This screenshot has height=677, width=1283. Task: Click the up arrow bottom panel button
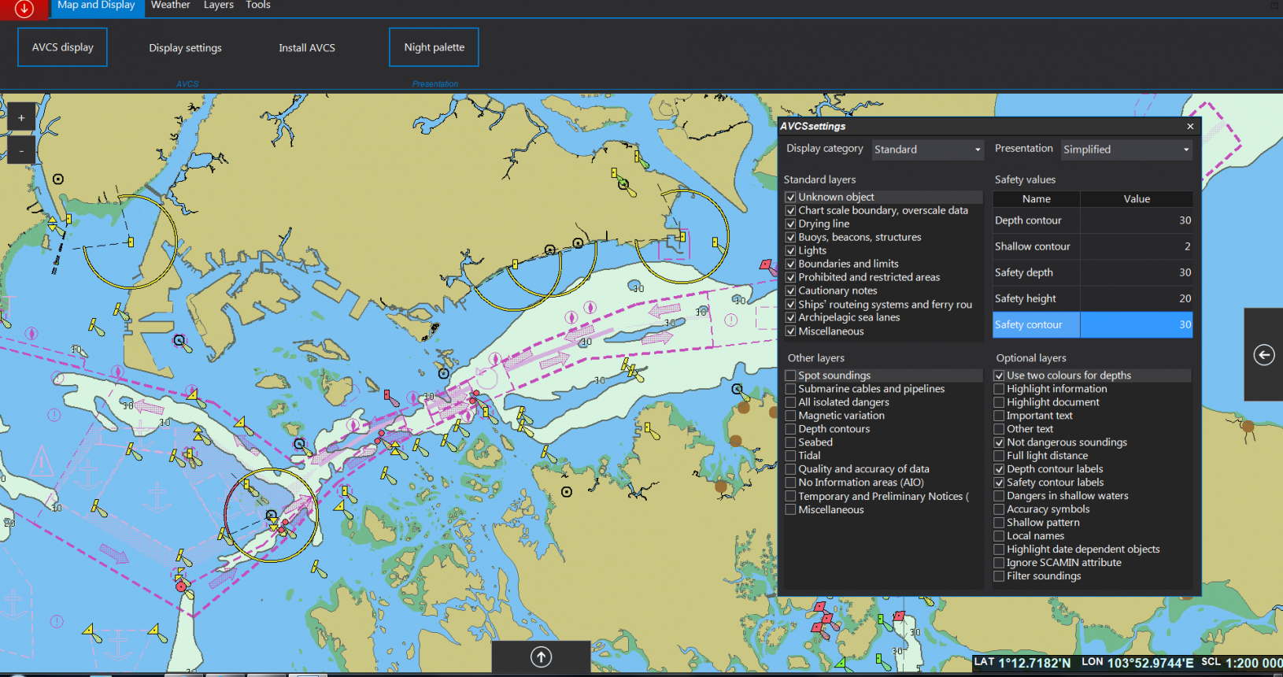coord(541,657)
